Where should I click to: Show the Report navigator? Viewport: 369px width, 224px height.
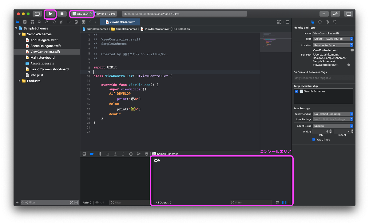[x=76, y=22]
